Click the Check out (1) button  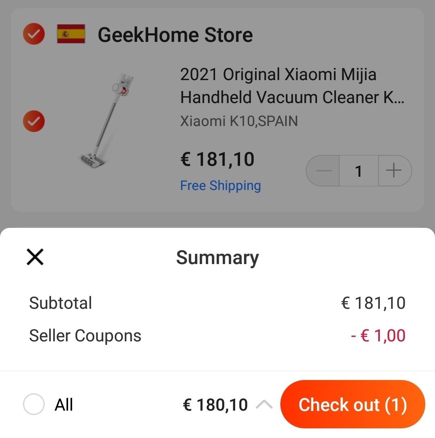click(352, 404)
